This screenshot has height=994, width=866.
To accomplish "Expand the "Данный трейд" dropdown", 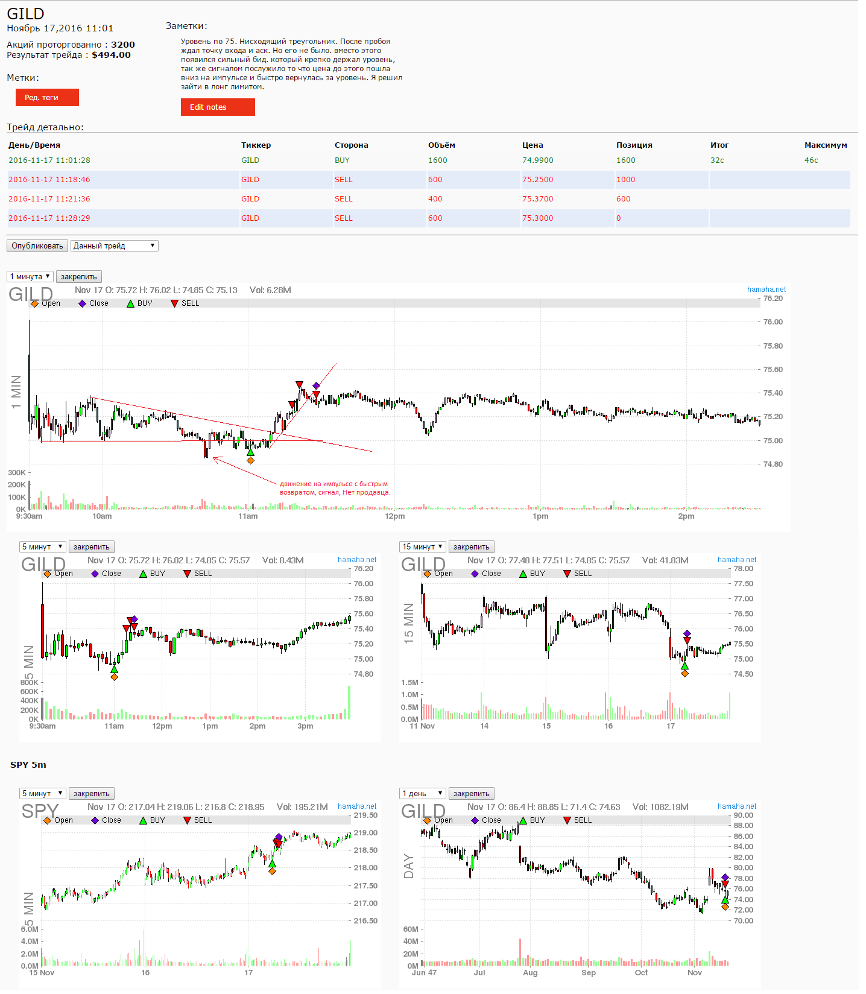I will (x=115, y=245).
